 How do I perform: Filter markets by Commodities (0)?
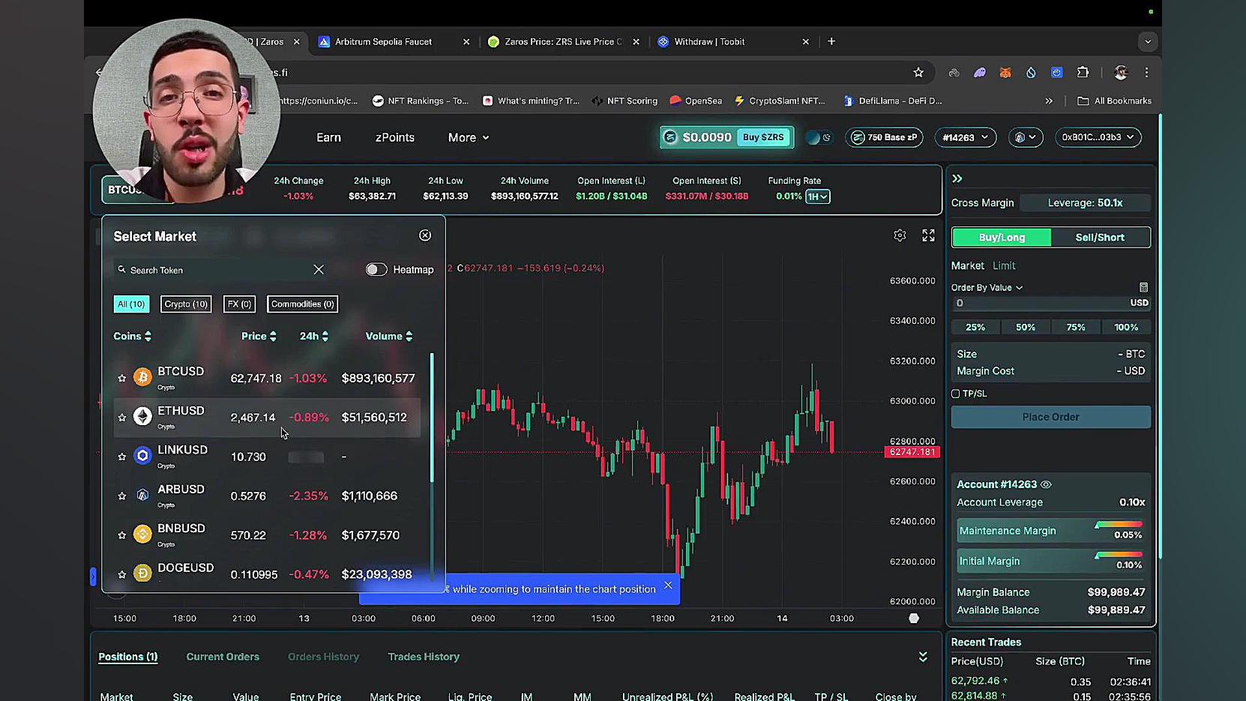[302, 304]
